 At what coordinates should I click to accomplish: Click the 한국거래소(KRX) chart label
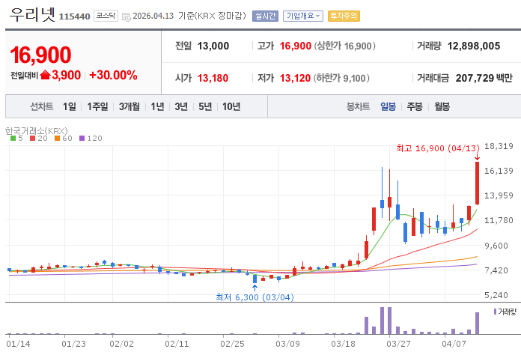(37, 130)
